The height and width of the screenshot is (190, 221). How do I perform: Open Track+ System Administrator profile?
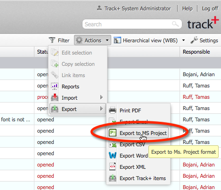pyautogui.click(x=138, y=8)
